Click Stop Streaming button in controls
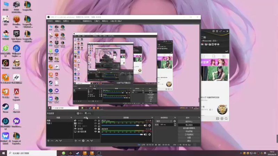278x156 pixels. [189, 125]
